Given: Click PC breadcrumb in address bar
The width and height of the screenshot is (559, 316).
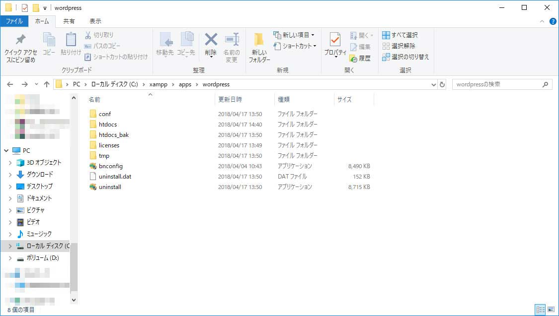Looking at the screenshot, I should tap(77, 84).
